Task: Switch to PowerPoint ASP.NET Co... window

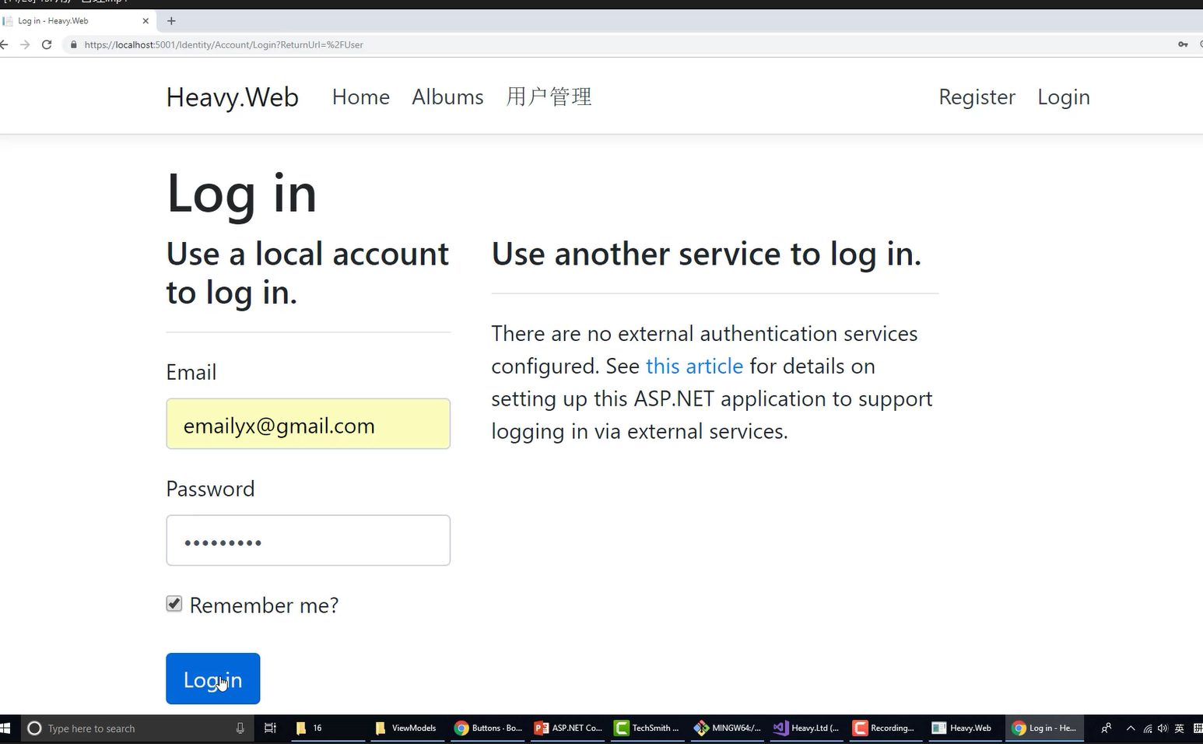Action: 568,728
